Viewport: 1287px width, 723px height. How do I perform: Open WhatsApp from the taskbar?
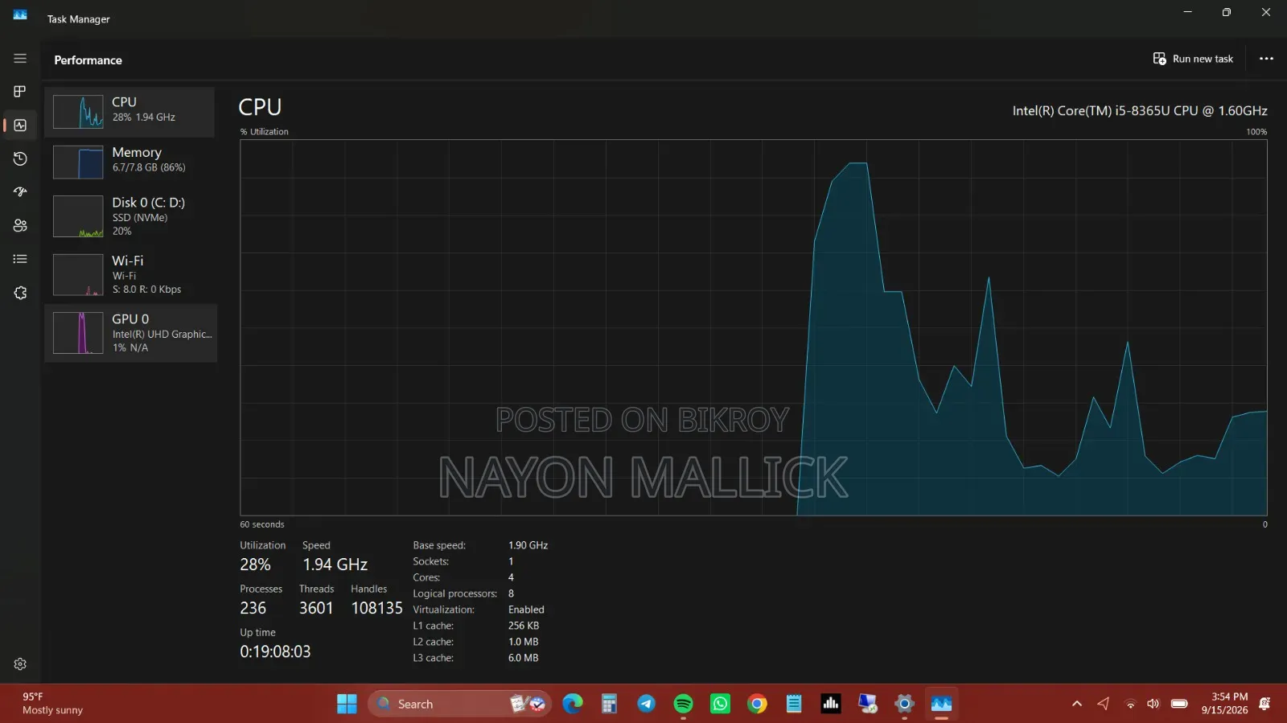pos(720,704)
